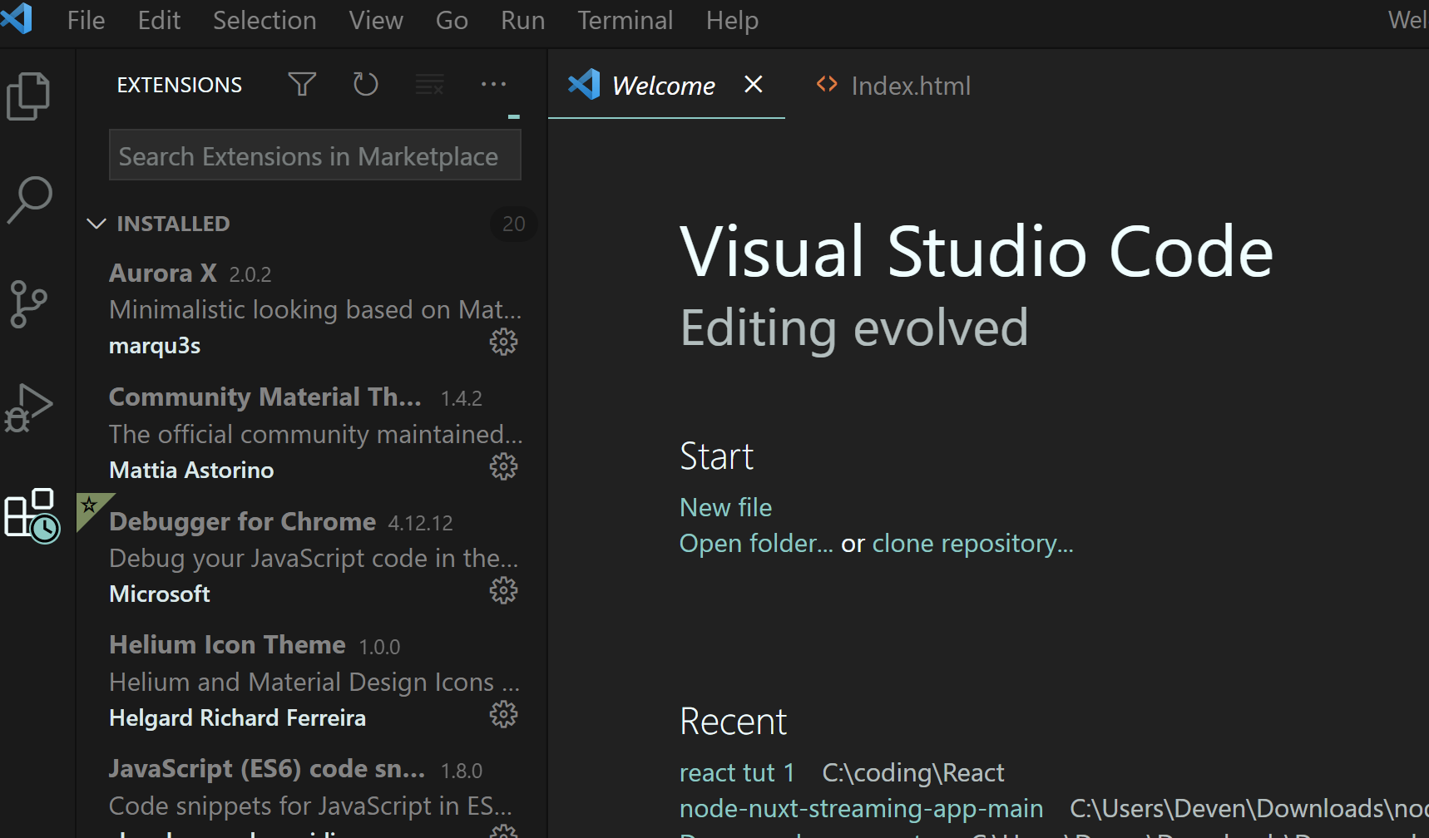Click the VS Code logo icon
This screenshot has height=838, width=1429.
pyautogui.click(x=17, y=18)
